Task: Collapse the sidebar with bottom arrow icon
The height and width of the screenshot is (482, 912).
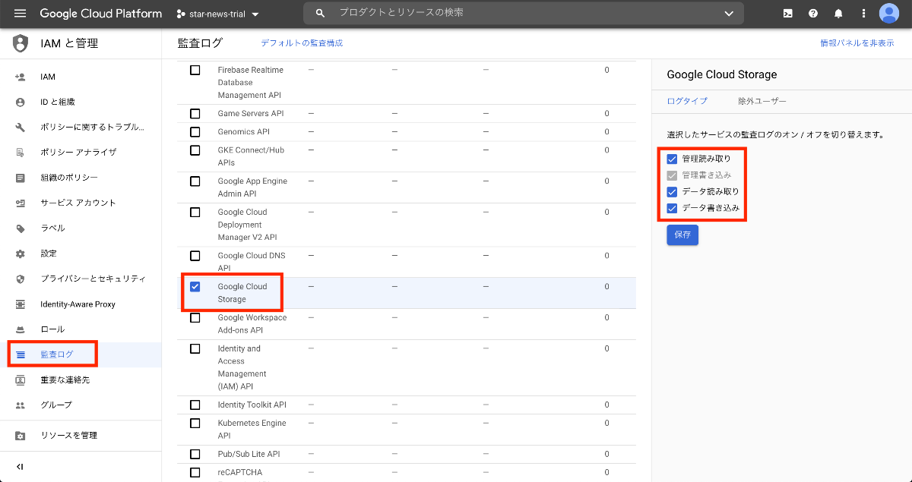Action: point(21,467)
